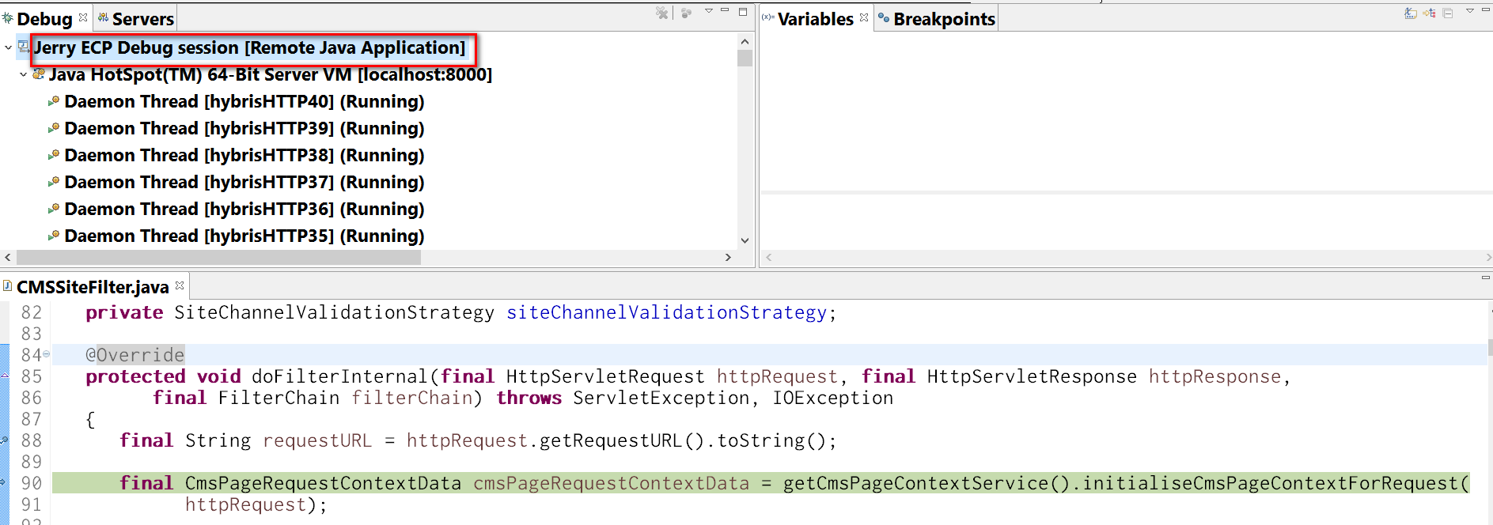The height and width of the screenshot is (525, 1493).
Task: Switch to the Servers tab
Action: (x=135, y=19)
